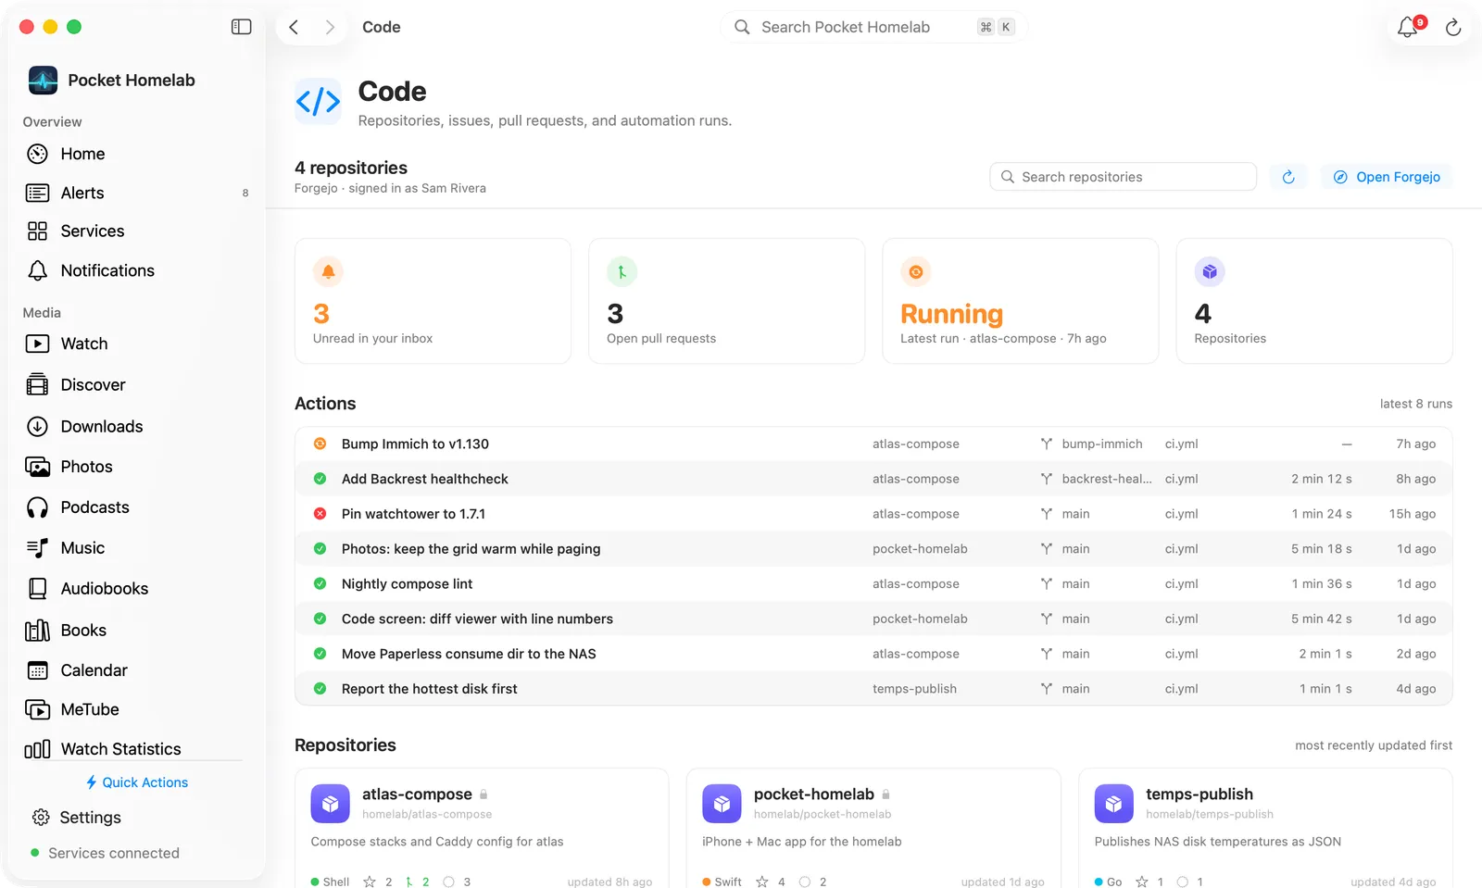
Task: Open Move Paperless consume dir run
Action: pos(873,654)
